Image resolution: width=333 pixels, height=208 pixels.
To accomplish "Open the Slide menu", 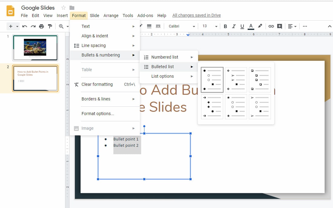I will [94, 15].
